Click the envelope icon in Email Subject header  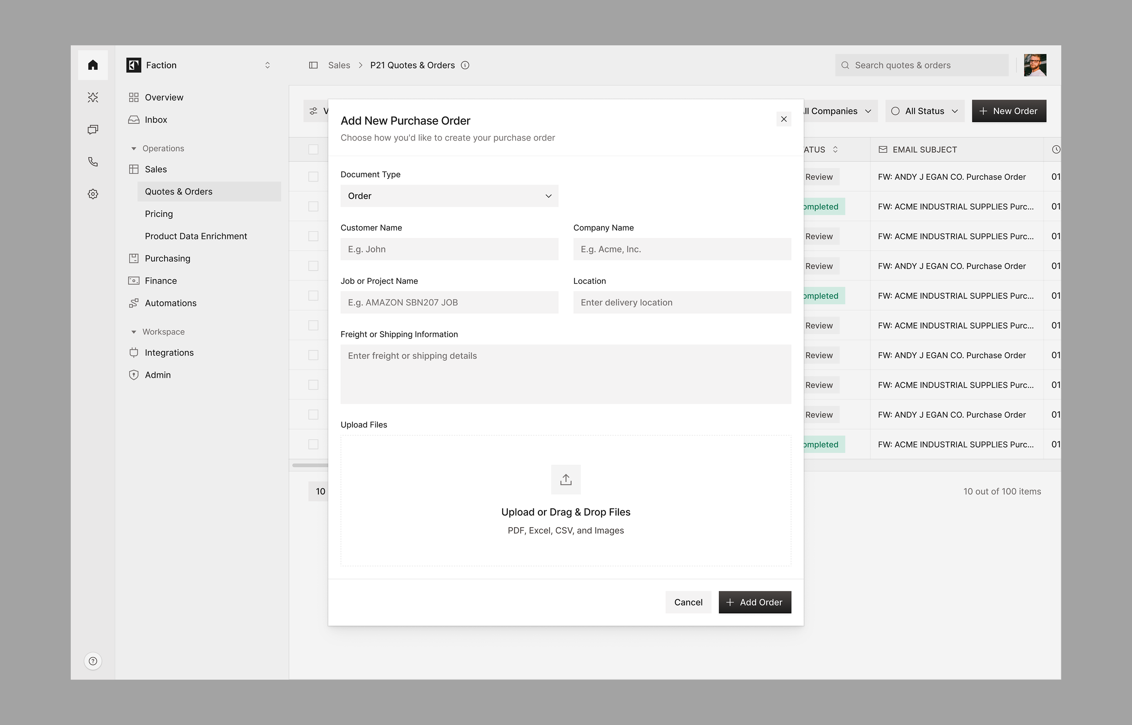[883, 149]
